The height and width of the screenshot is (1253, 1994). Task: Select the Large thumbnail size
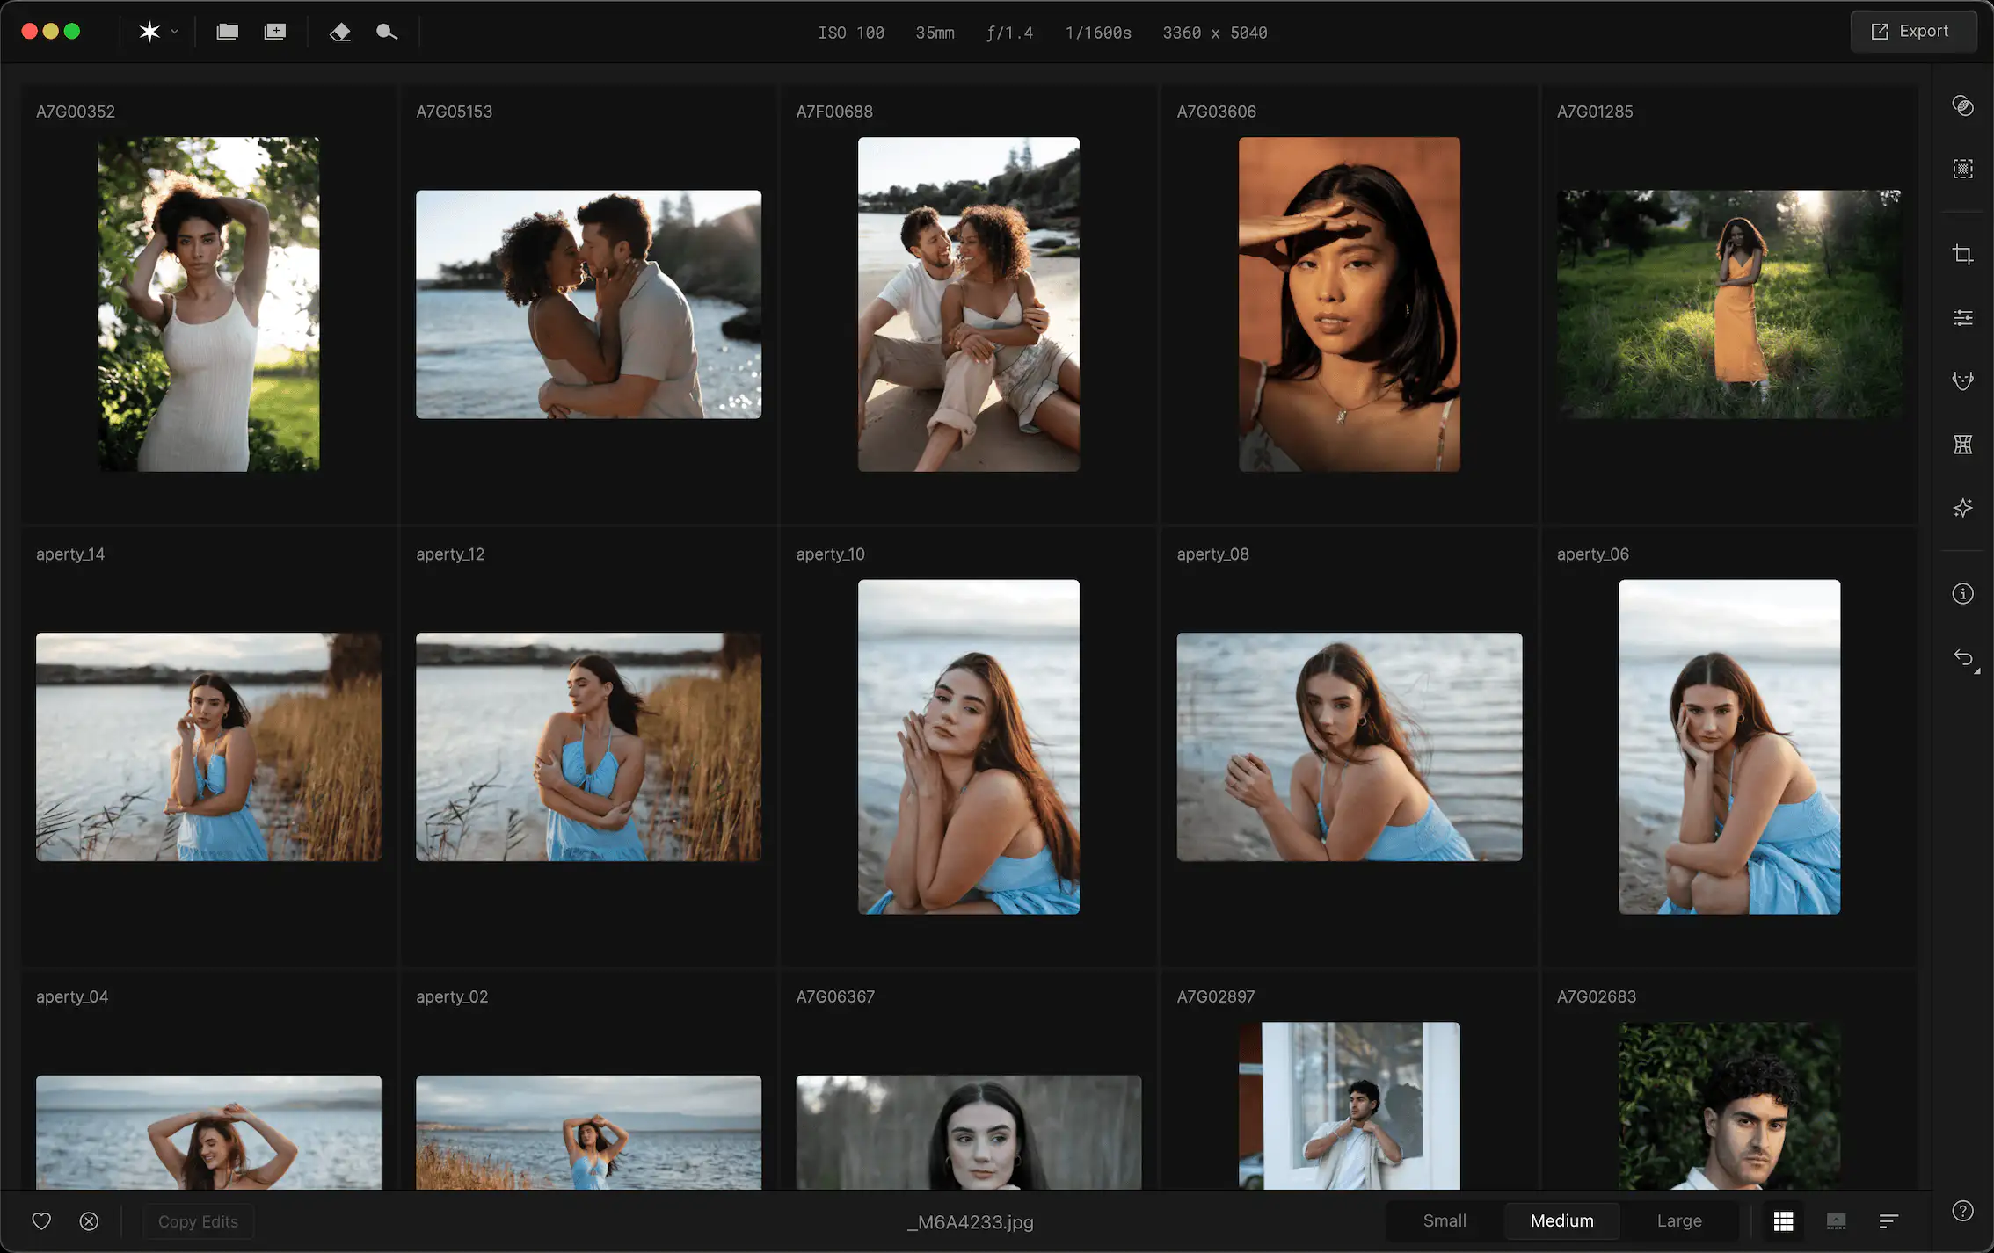1679,1221
